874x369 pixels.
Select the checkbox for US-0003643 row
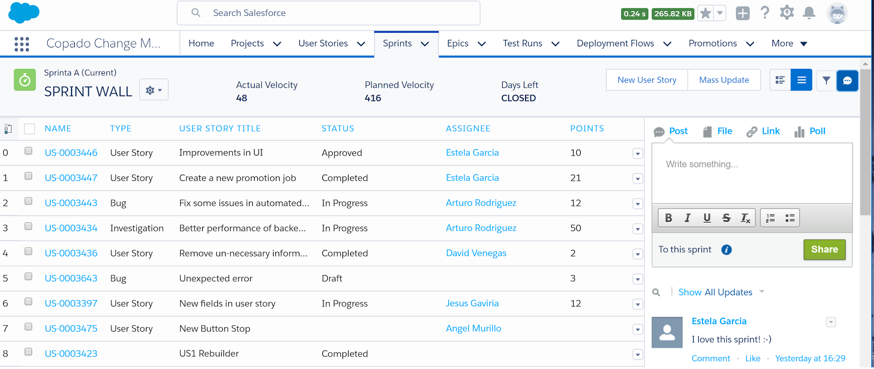28,277
